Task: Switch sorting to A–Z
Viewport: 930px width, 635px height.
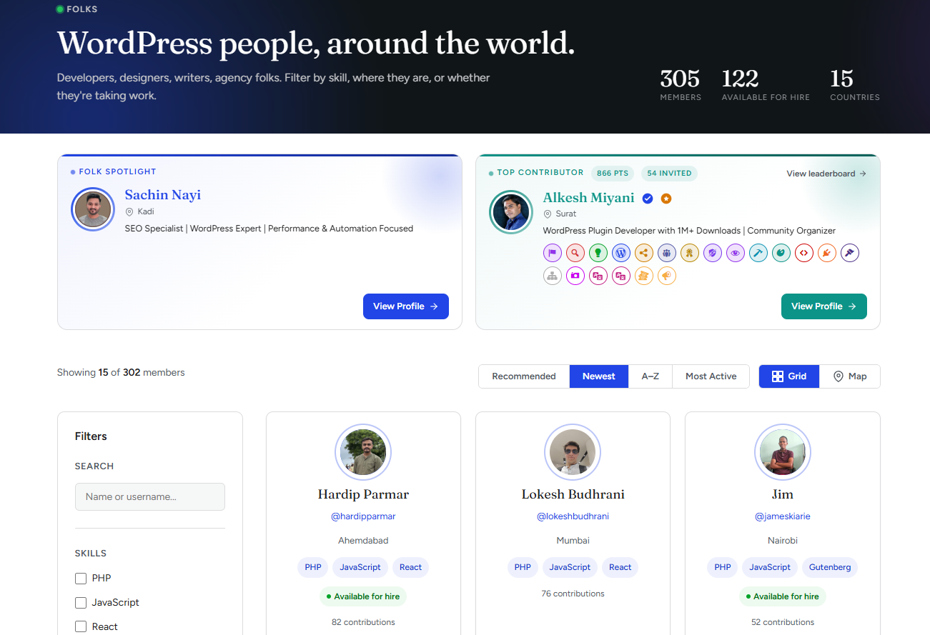Action: pyautogui.click(x=650, y=376)
